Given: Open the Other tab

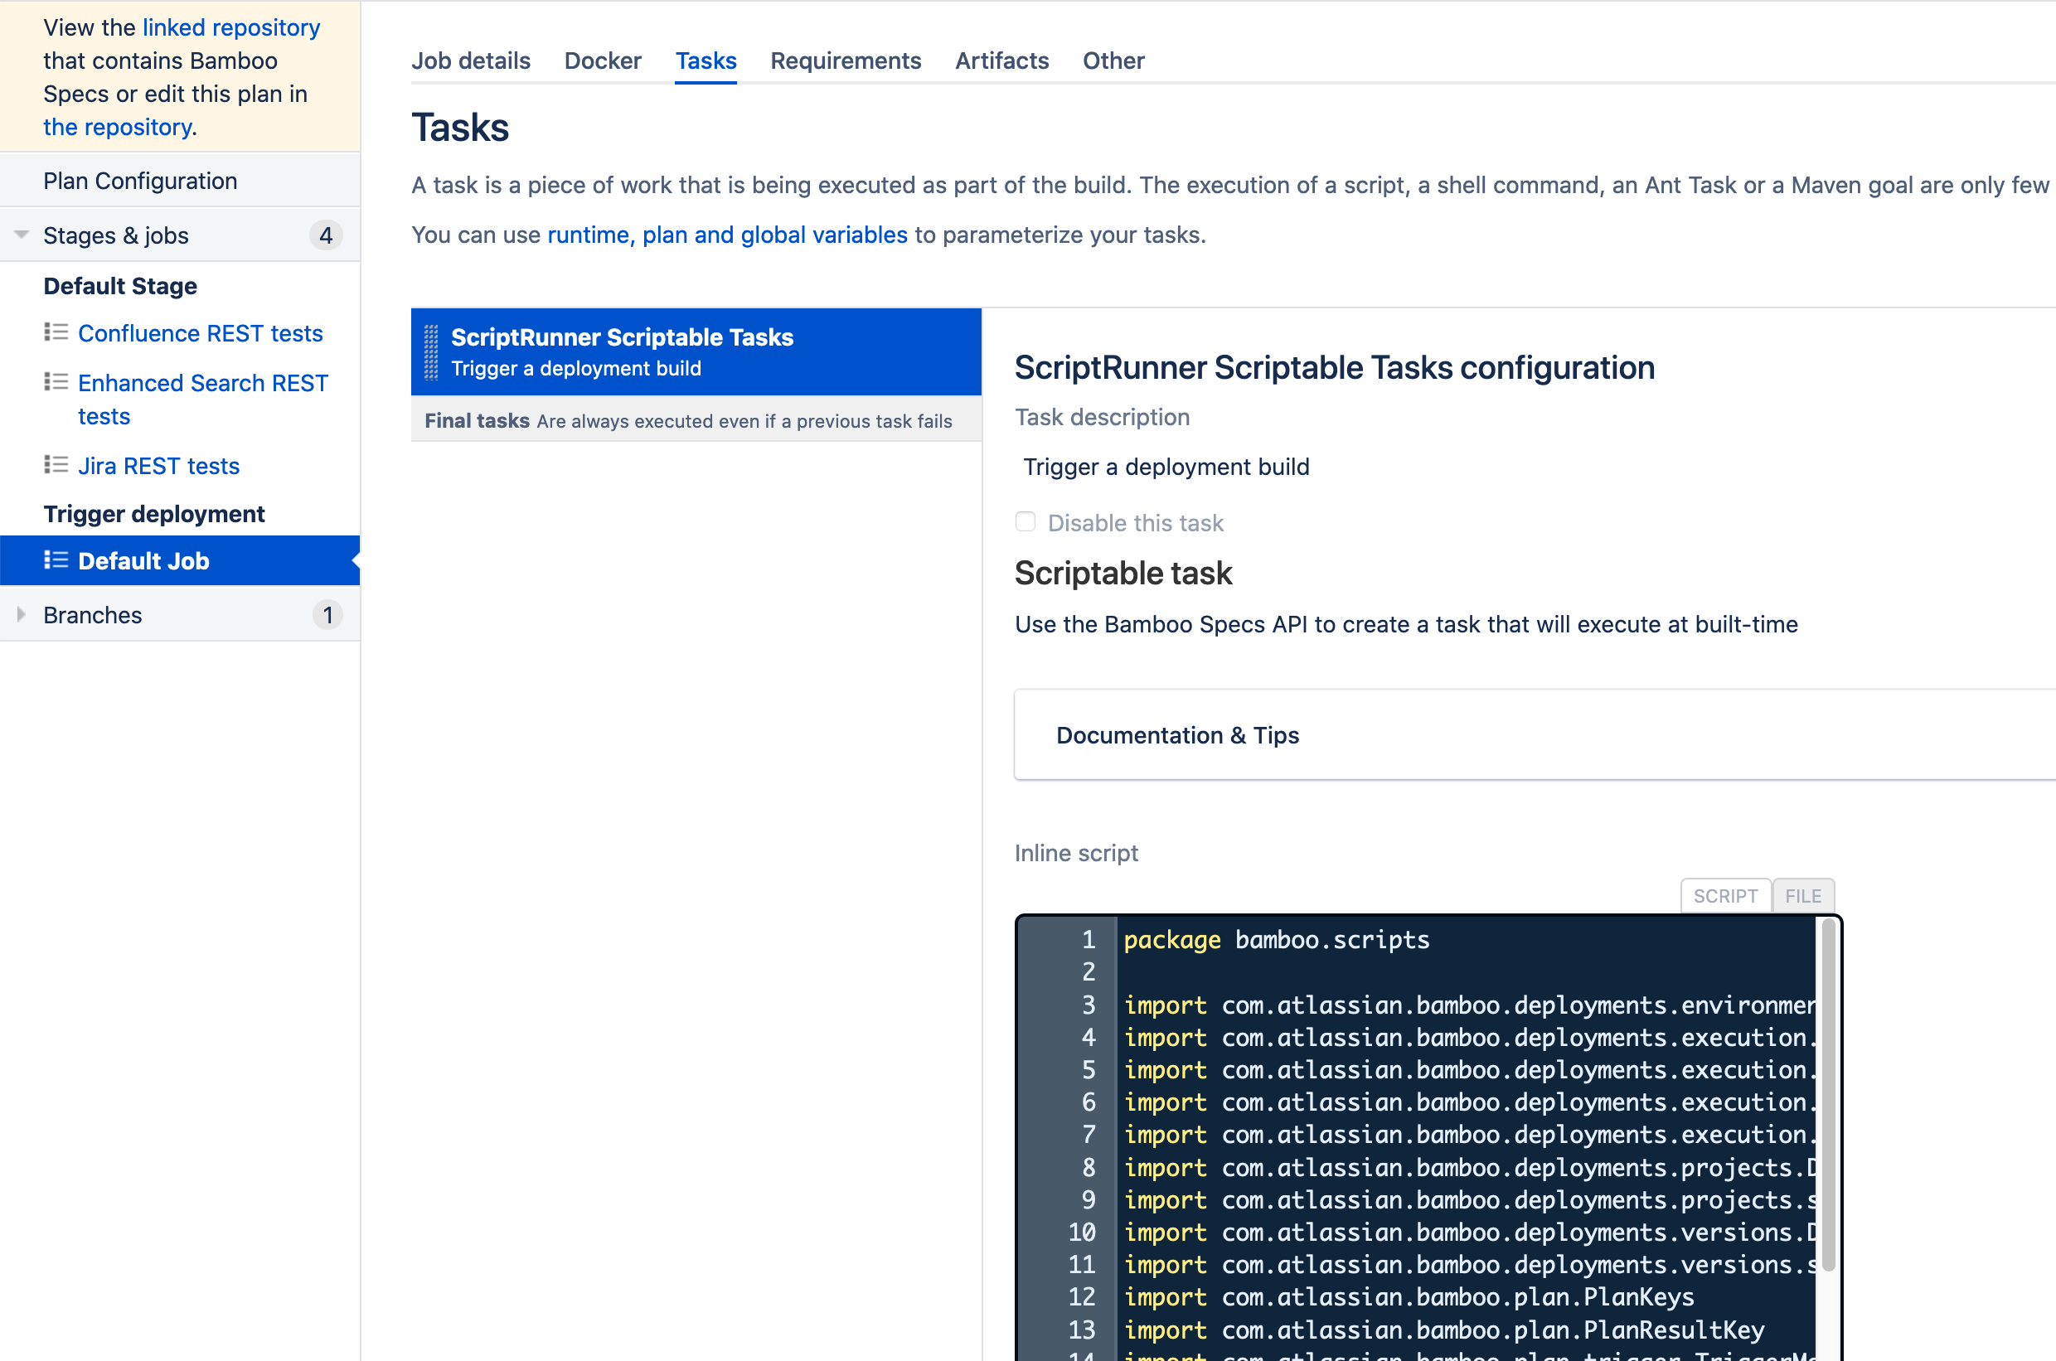Looking at the screenshot, I should 1113,60.
